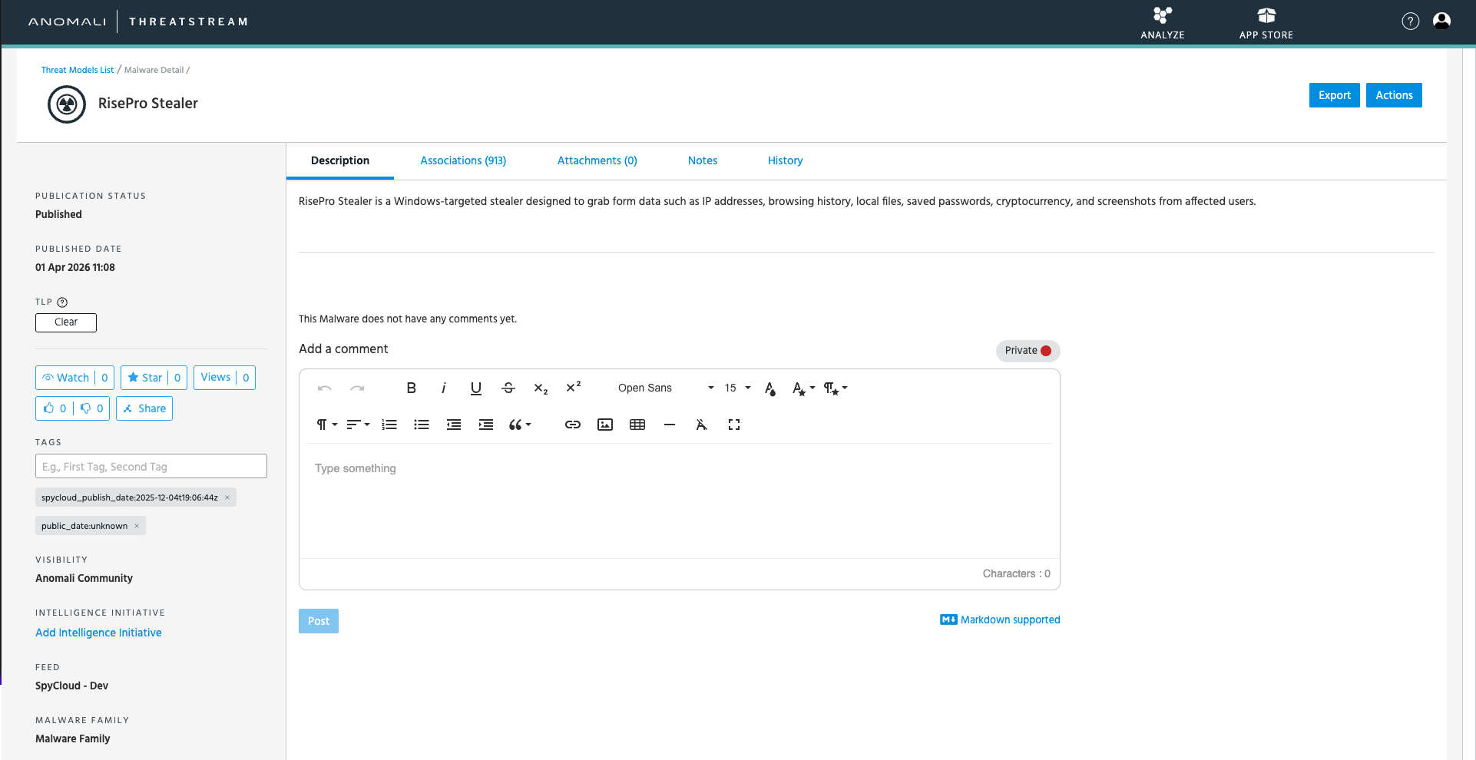Open the text alignment dropdown
Screen dimensions: 1476x760
tap(358, 425)
